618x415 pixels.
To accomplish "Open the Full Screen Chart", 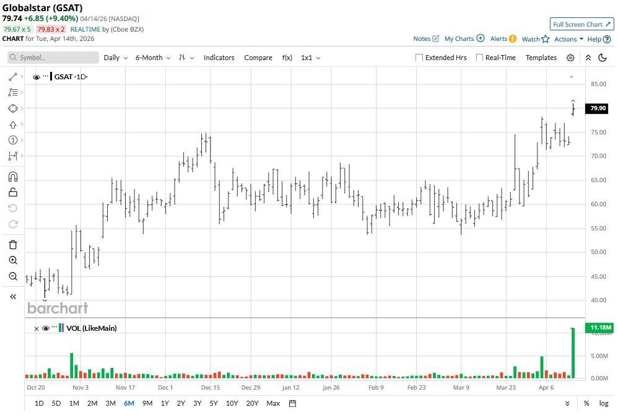I will coord(581,24).
